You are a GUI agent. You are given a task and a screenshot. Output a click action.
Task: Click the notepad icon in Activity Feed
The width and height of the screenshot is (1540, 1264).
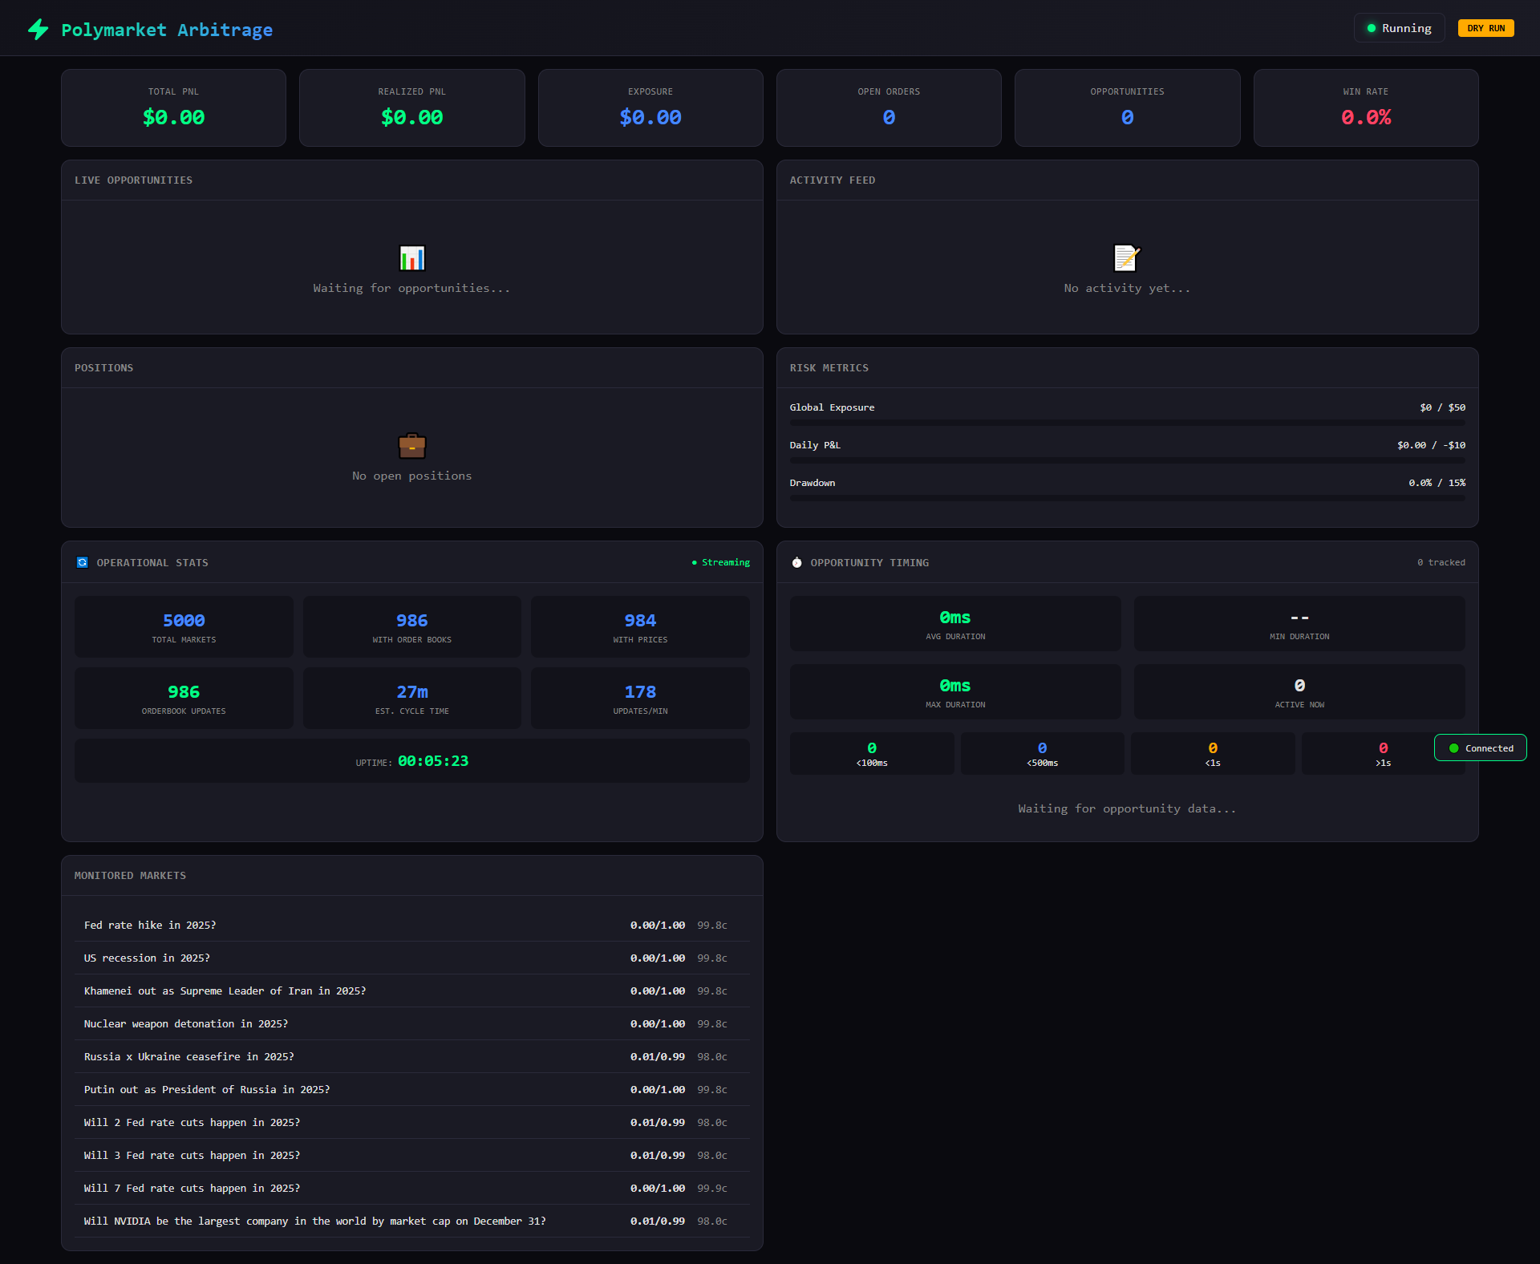[x=1127, y=258]
